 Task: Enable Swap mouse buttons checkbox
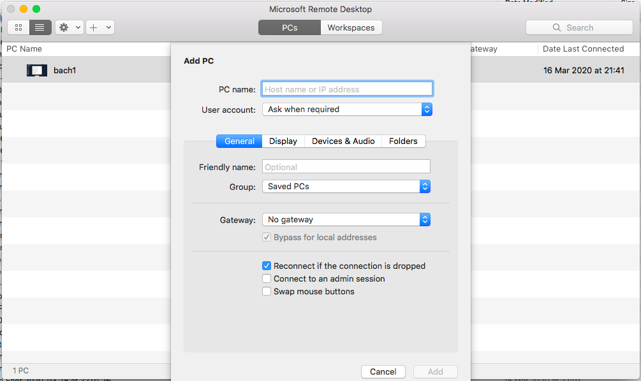click(267, 291)
